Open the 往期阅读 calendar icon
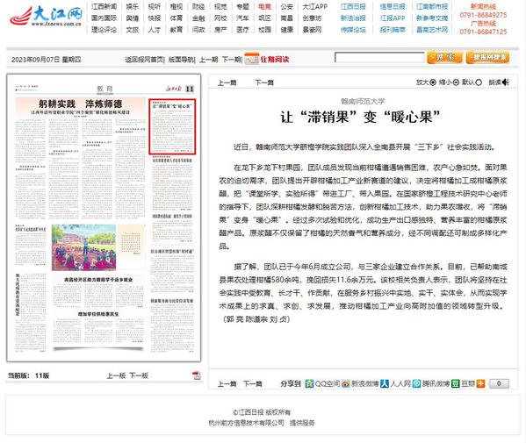The height and width of the screenshot is (443, 526). tap(252, 59)
